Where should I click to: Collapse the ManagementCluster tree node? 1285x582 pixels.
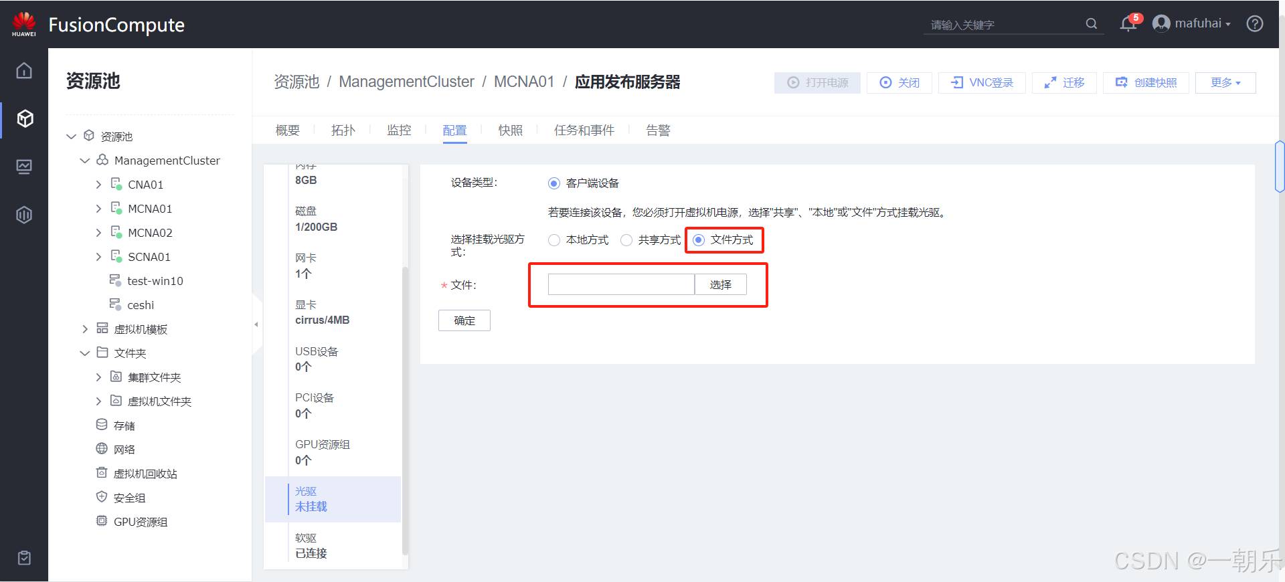click(x=85, y=161)
